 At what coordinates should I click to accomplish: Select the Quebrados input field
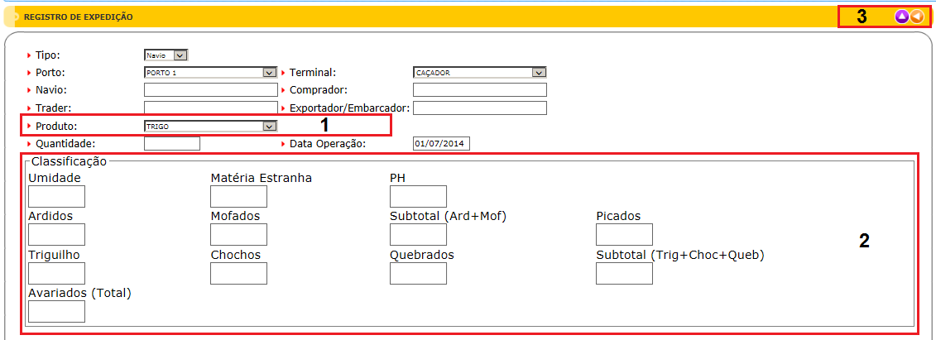[418, 273]
